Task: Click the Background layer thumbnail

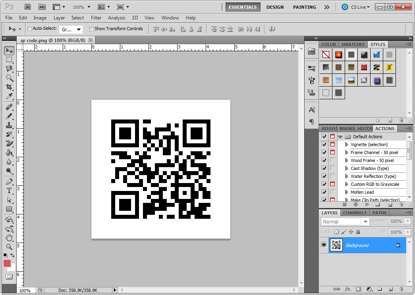Action: pyautogui.click(x=336, y=245)
